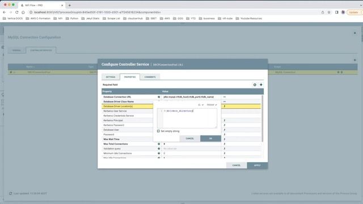Refresh using the Last updated icon

coord(10,193)
